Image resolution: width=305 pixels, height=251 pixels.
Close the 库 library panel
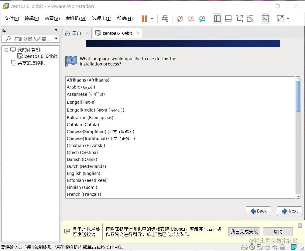coord(56,30)
